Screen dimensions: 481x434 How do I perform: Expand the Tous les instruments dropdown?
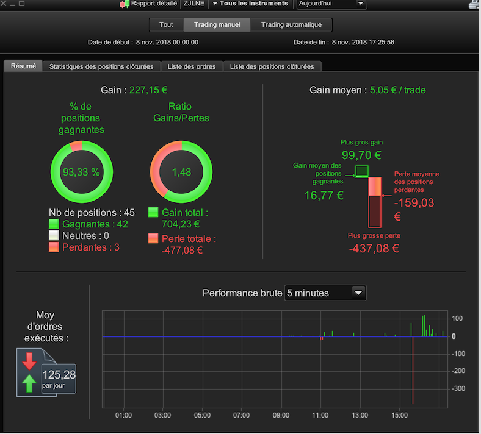tap(250, 4)
